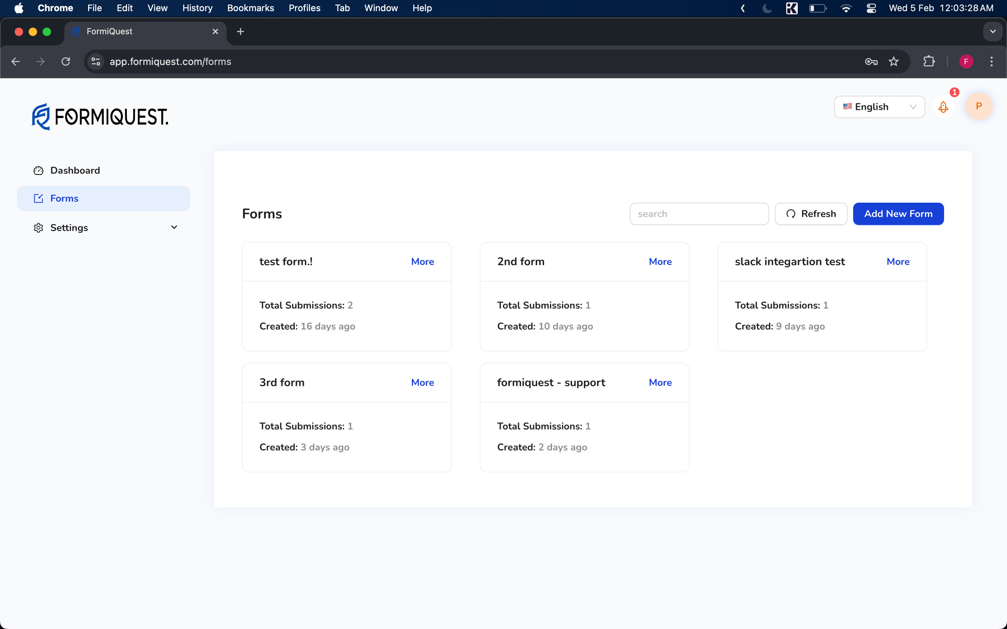Screen dimensions: 1007x629
Task: Click the slack integartion test title
Action: (790, 262)
